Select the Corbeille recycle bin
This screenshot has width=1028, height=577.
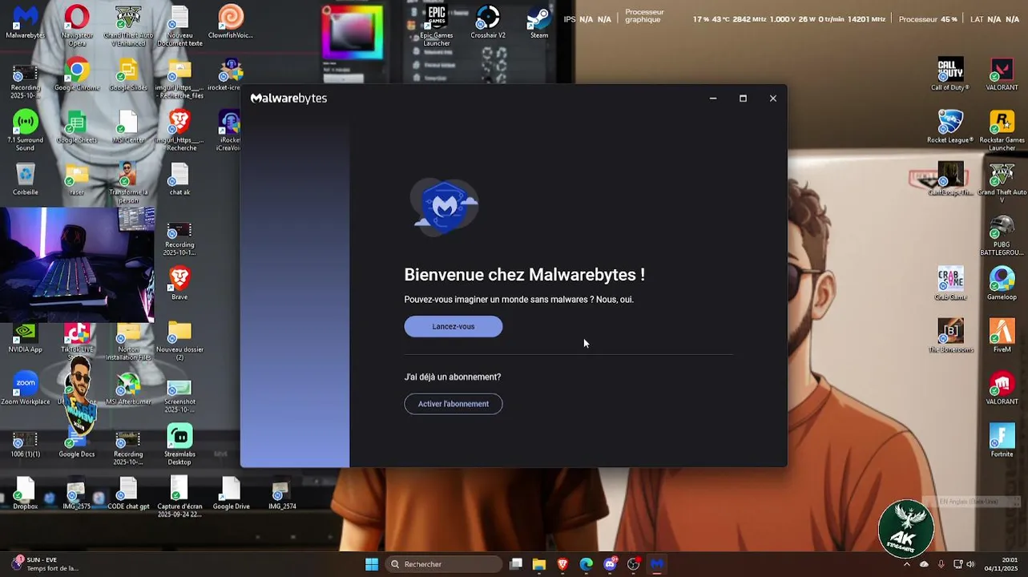coord(26,180)
